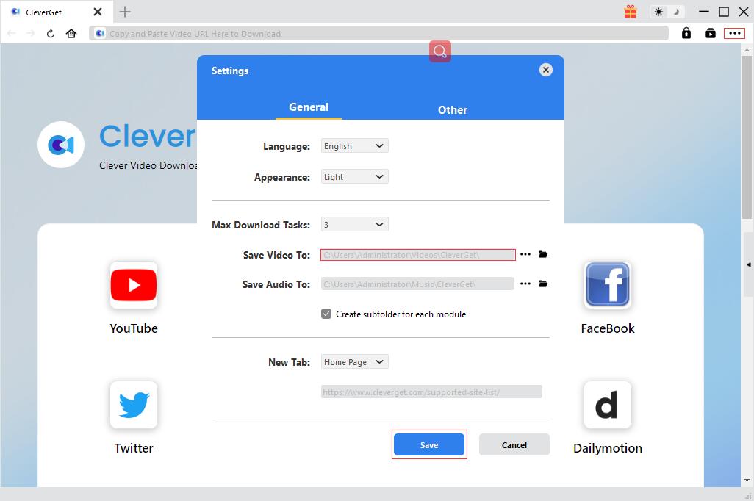Browse Save Video To path with dots
Viewport: 754px width, 501px height.
[x=525, y=254]
